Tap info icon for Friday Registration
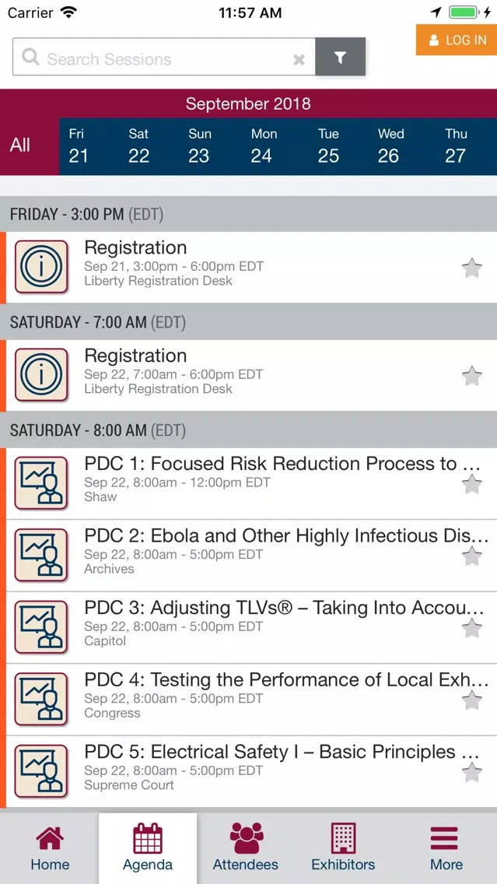Viewport: 497px width, 884px height. coord(41,267)
